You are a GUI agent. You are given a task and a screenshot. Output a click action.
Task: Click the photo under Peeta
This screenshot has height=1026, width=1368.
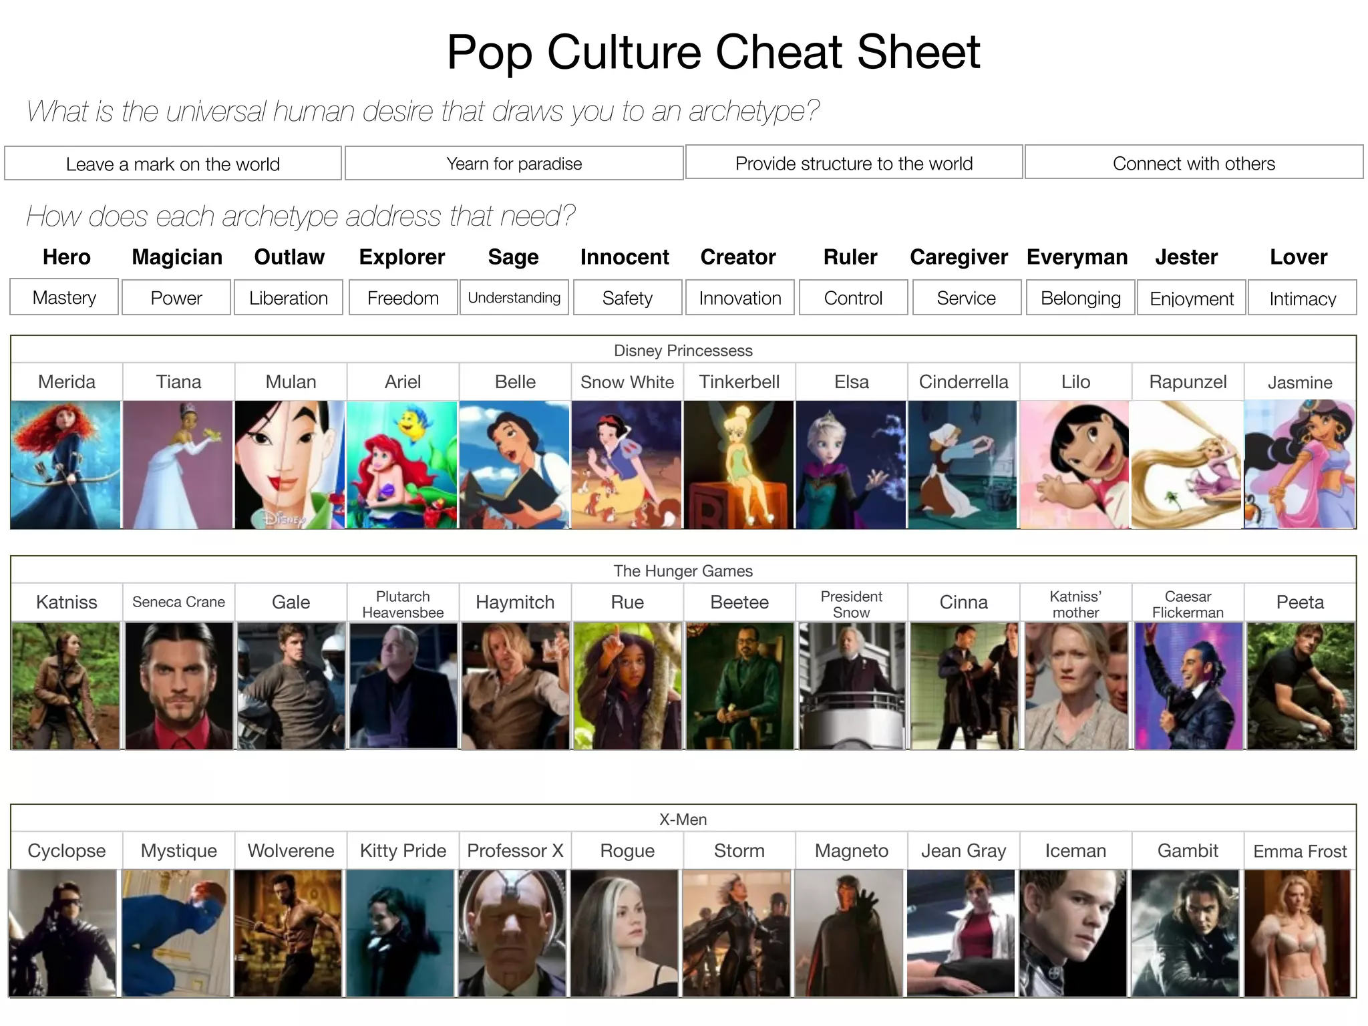pyautogui.click(x=1301, y=686)
